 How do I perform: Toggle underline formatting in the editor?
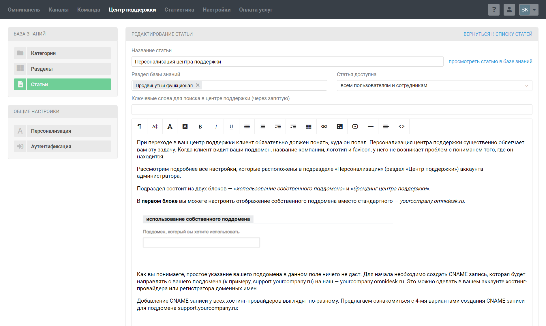coord(231,127)
